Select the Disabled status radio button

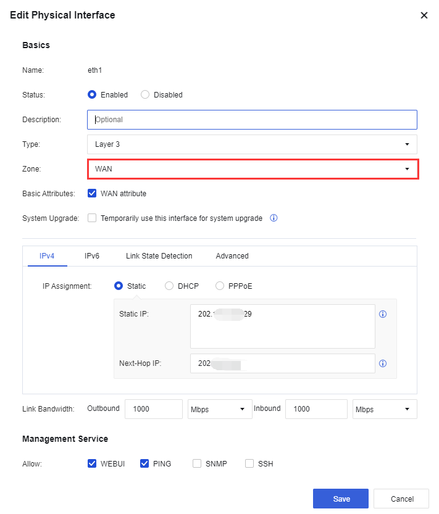click(x=145, y=94)
